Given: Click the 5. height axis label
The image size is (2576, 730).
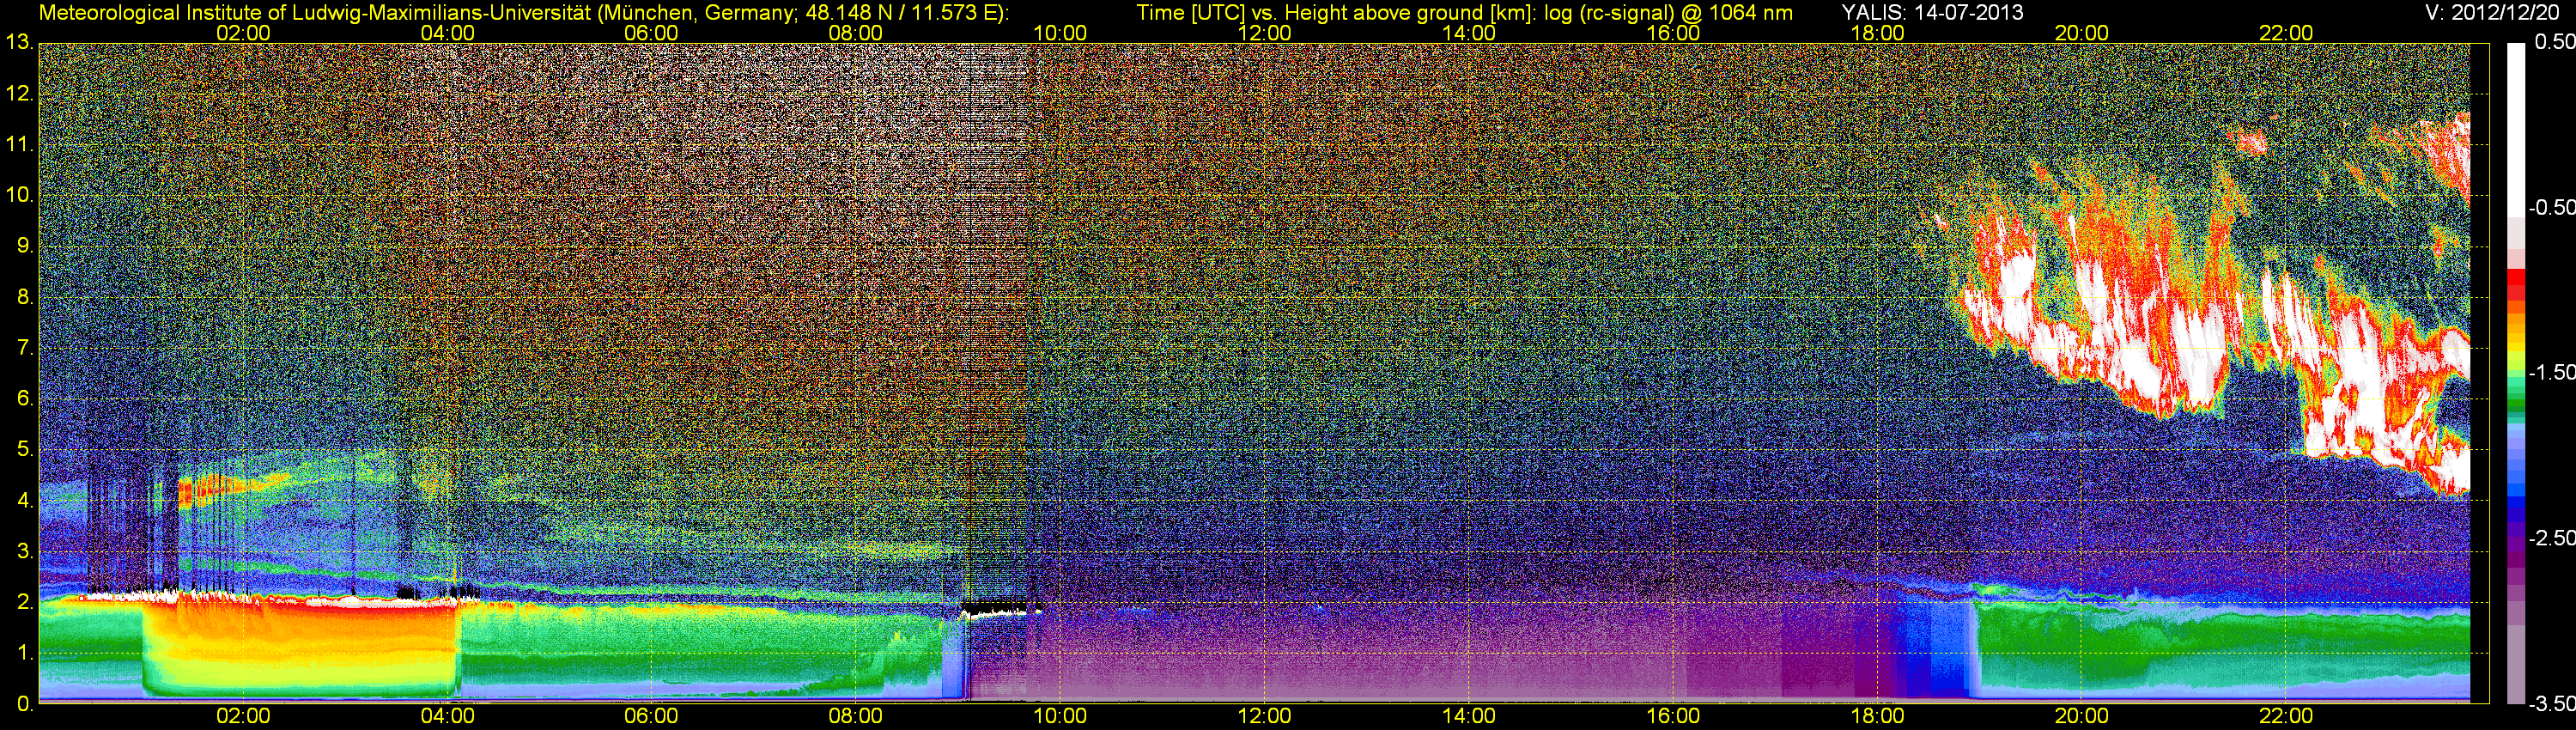Looking at the screenshot, I should click(25, 449).
